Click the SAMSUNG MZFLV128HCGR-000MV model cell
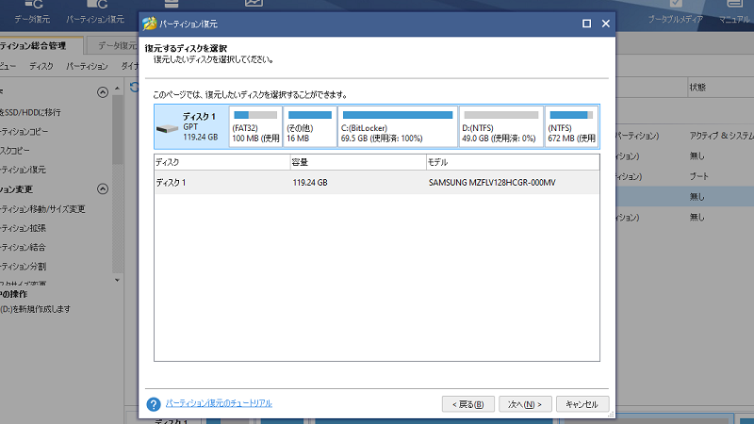The image size is (754, 424). coord(492,183)
